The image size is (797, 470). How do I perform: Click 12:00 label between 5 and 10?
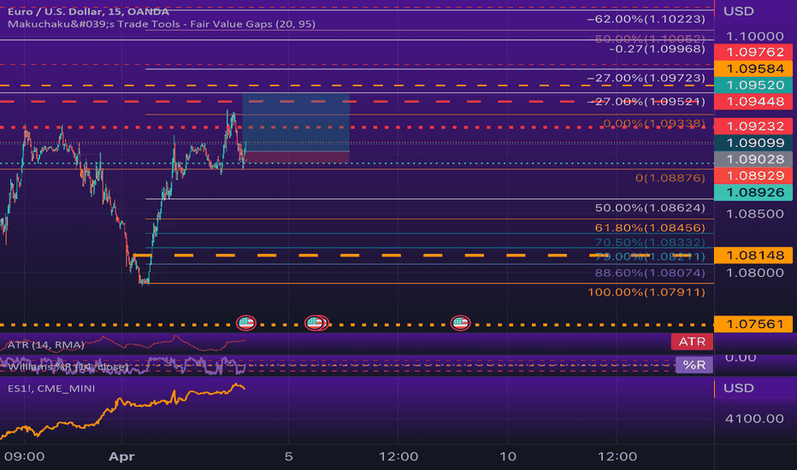click(x=398, y=456)
